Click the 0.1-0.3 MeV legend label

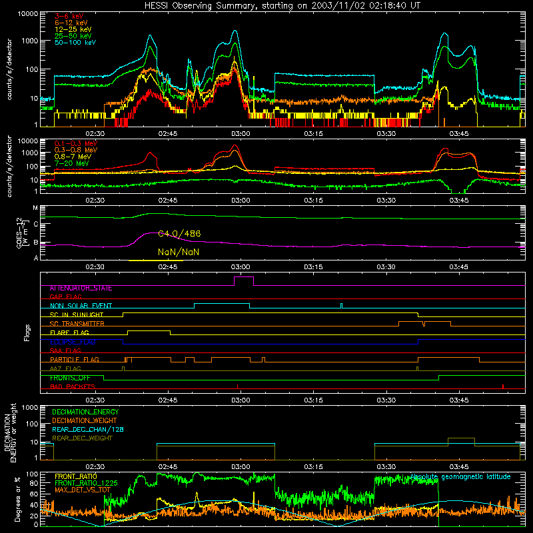[x=75, y=143]
